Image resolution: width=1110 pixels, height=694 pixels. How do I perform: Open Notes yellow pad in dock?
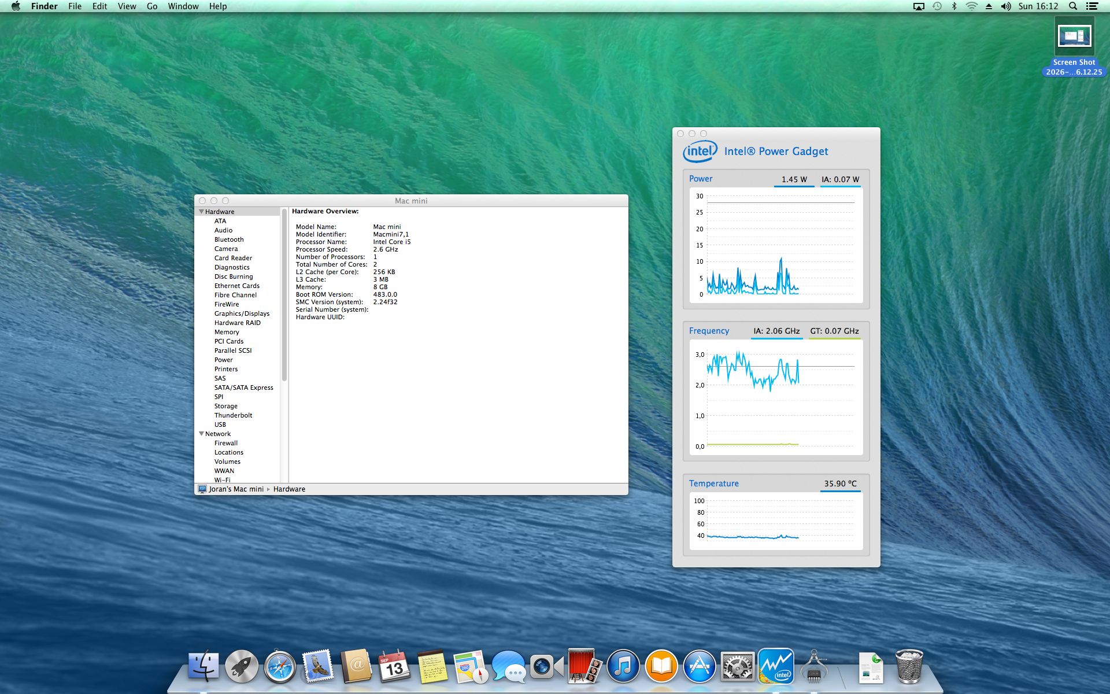tap(432, 666)
